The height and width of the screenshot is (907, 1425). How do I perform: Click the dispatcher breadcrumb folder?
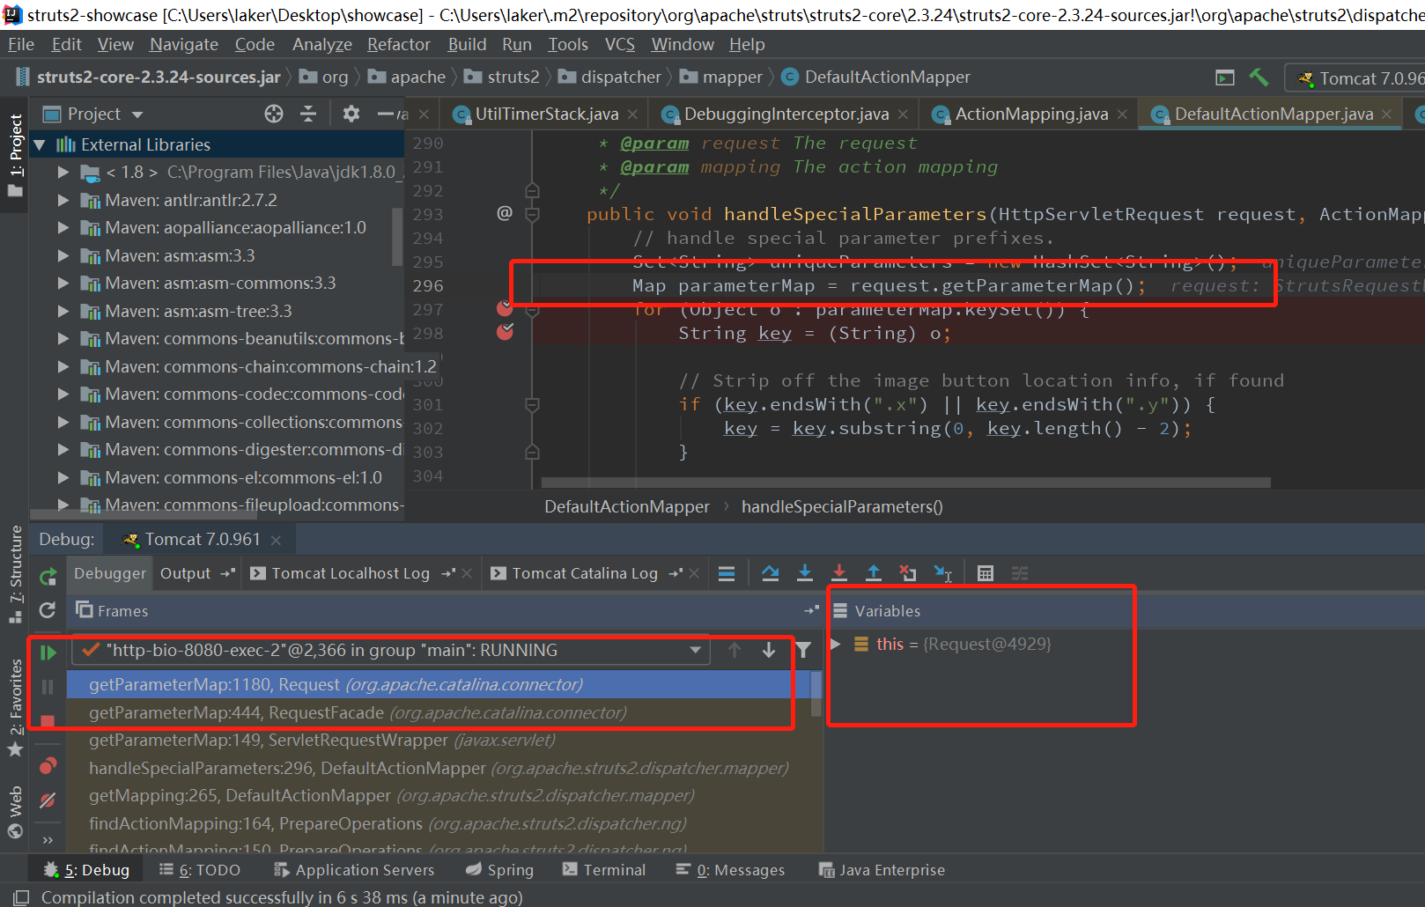[x=609, y=77]
